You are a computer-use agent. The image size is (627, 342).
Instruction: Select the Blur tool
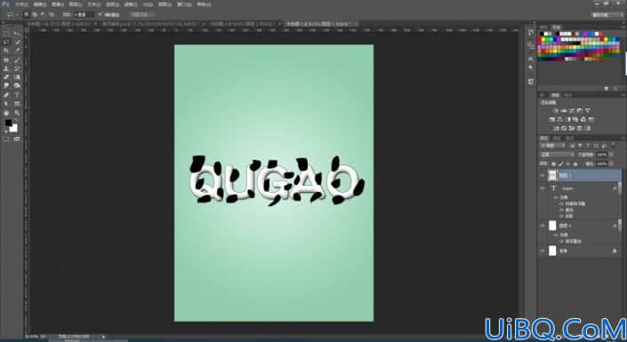point(6,86)
